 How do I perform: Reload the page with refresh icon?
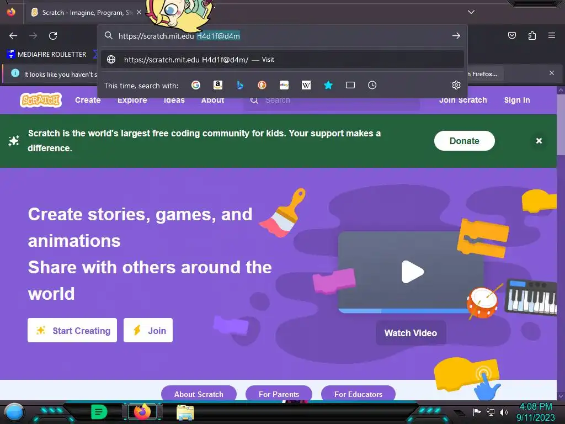point(53,36)
